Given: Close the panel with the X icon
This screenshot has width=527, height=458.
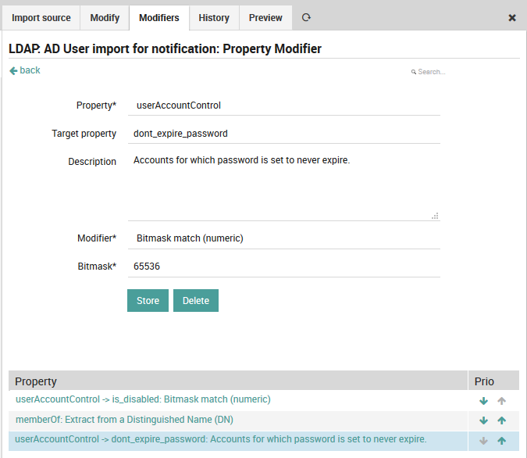Looking at the screenshot, I should click(512, 18).
